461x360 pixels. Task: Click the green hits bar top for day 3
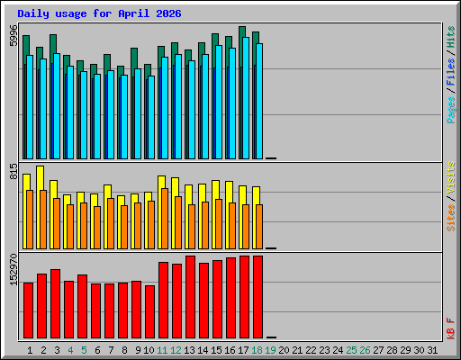coord(53,44)
